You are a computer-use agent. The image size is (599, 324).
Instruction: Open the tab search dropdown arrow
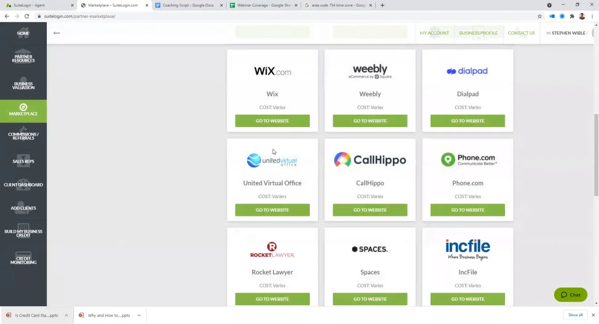pos(549,5)
